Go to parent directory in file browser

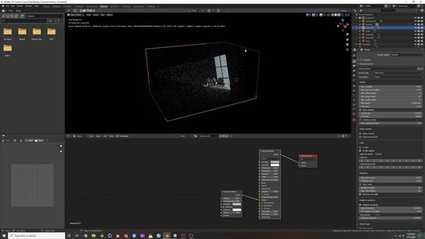(x=12, y=16)
